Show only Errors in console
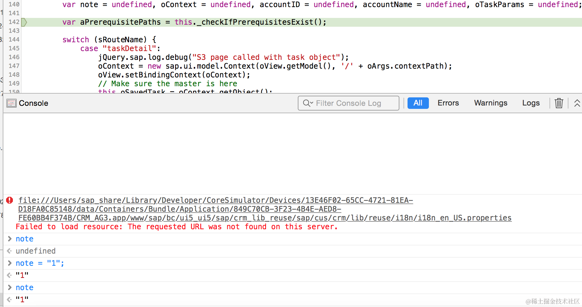 448,103
